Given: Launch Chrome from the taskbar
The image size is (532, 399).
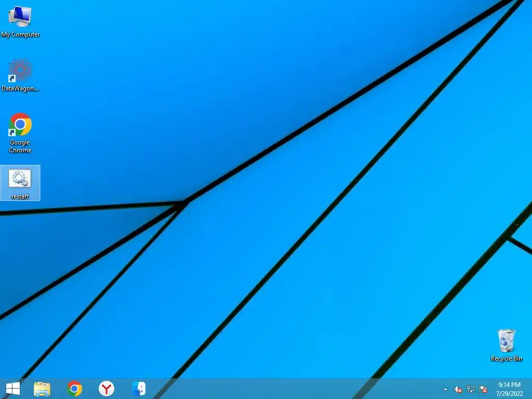Looking at the screenshot, I should [x=75, y=389].
